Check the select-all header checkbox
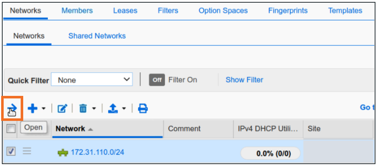 (11, 129)
